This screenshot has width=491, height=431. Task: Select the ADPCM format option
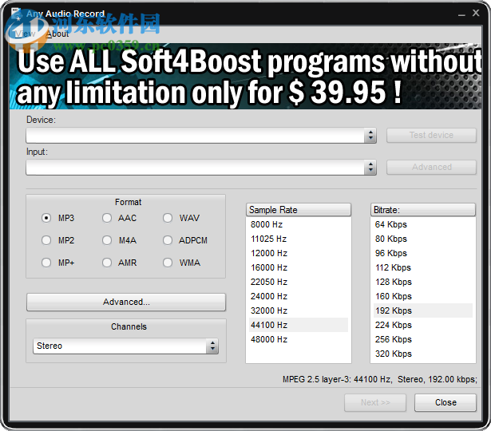pyautogui.click(x=168, y=240)
